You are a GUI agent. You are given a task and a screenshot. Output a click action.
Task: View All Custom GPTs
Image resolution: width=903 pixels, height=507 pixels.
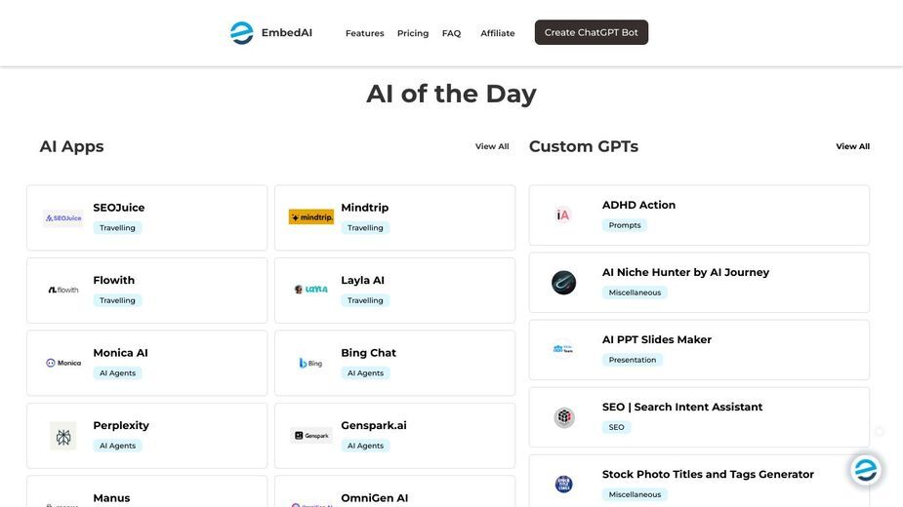(x=853, y=146)
